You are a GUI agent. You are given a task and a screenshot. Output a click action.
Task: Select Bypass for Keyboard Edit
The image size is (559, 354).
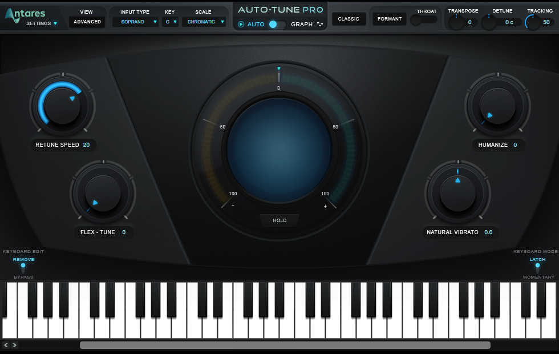point(23,277)
